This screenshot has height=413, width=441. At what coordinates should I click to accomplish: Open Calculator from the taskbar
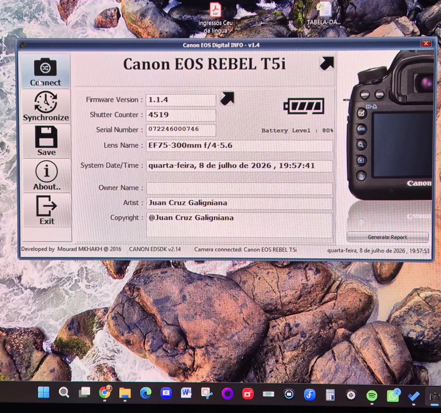(330, 395)
